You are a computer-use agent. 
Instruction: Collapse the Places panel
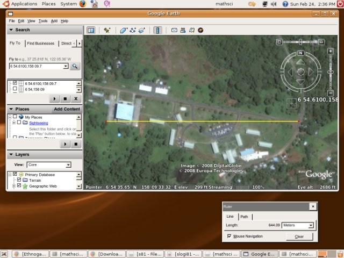11,109
